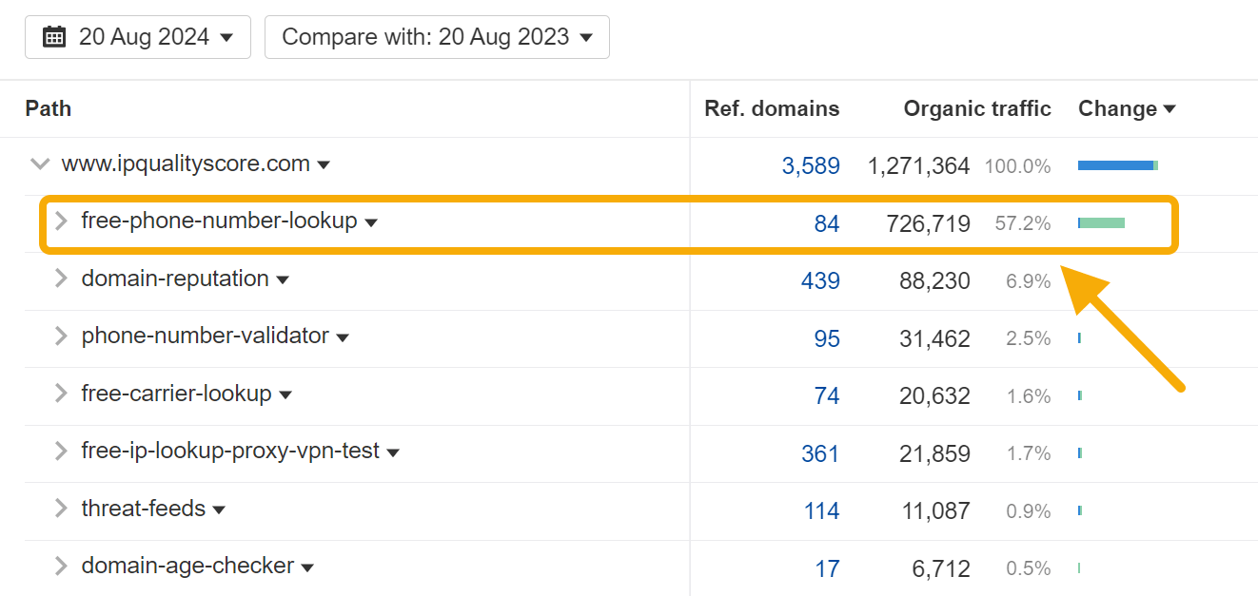Click the green change bar for free-phone-number-lookup
This screenshot has width=1258, height=596.
coord(1101,221)
